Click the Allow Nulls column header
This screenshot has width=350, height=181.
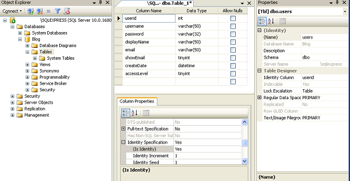[x=233, y=11]
